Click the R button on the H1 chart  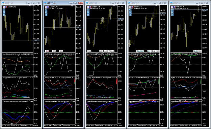pos(130,15)
